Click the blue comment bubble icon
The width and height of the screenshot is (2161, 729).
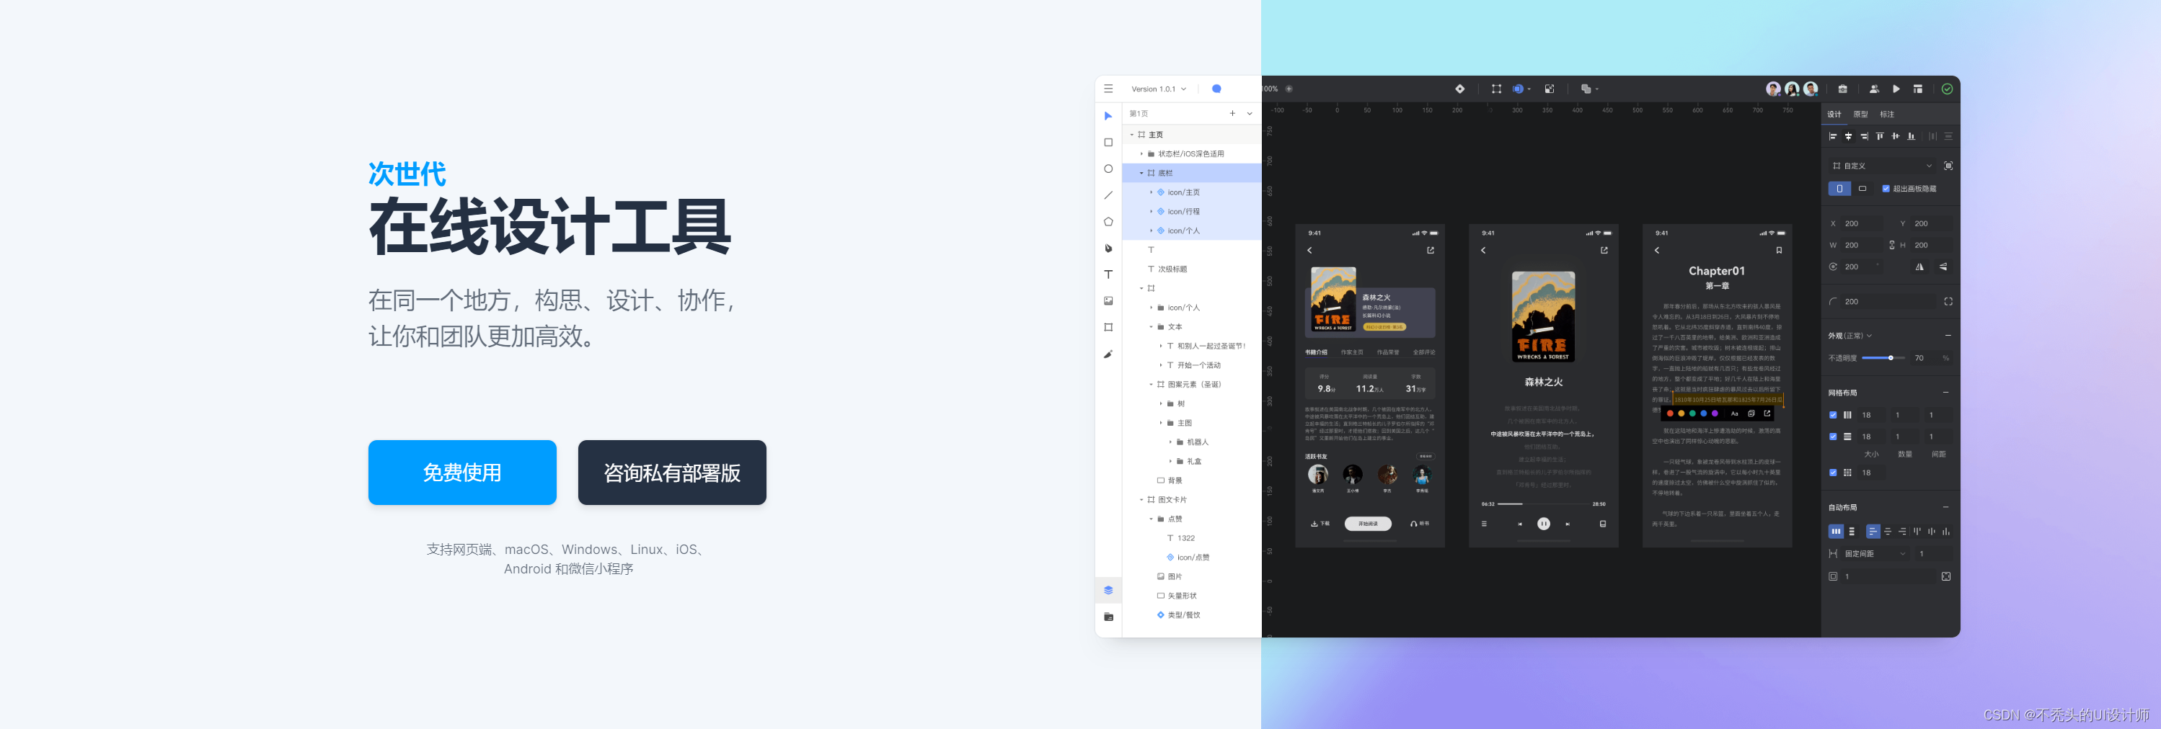1216,89
